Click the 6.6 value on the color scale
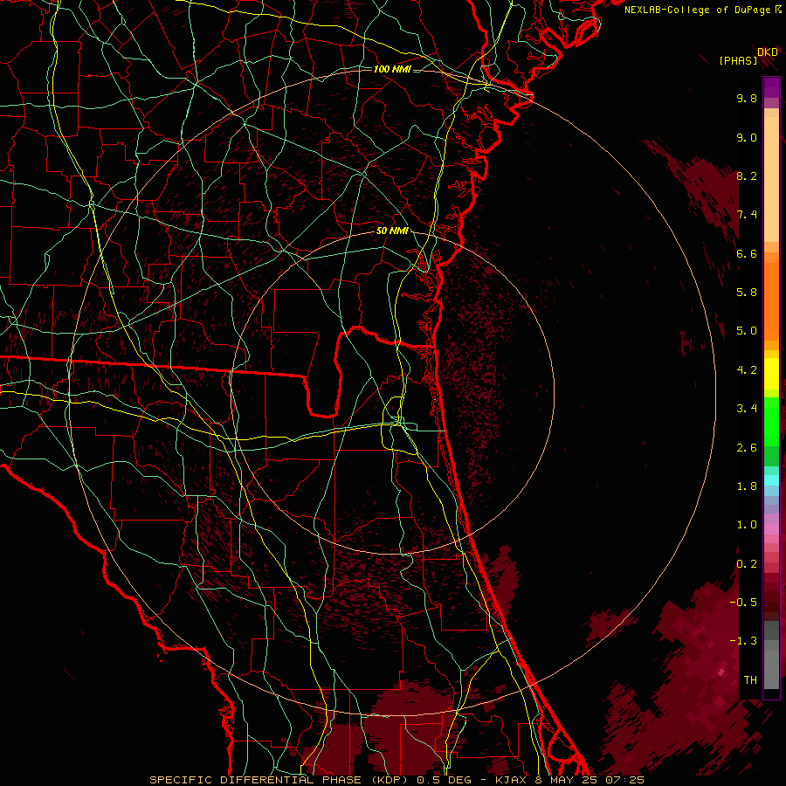This screenshot has height=786, width=786. (747, 253)
